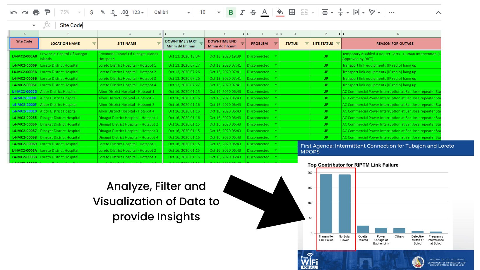
Task: Click the formula bar containing Site Code
Action: pos(248,25)
